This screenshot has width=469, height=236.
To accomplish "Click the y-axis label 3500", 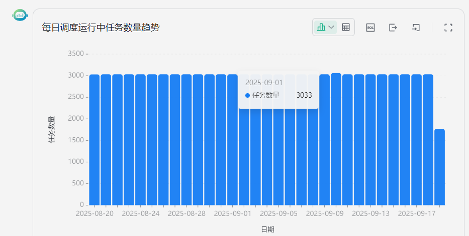I will click(x=76, y=54).
